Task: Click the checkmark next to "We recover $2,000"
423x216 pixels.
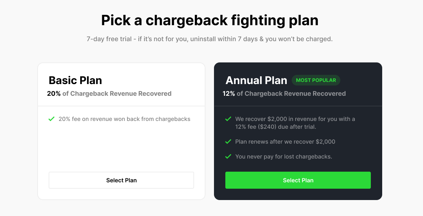Action: 228,119
